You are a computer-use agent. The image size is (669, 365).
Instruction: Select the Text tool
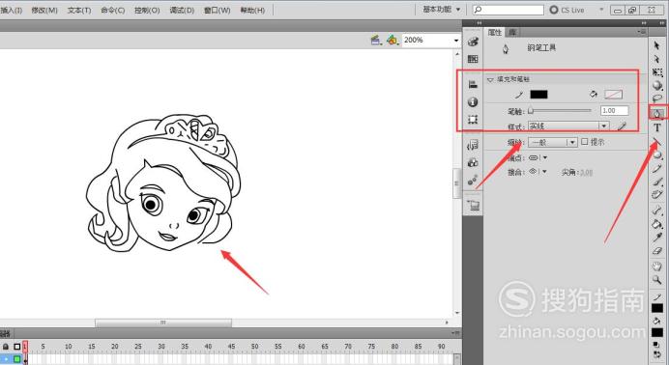coord(657,127)
